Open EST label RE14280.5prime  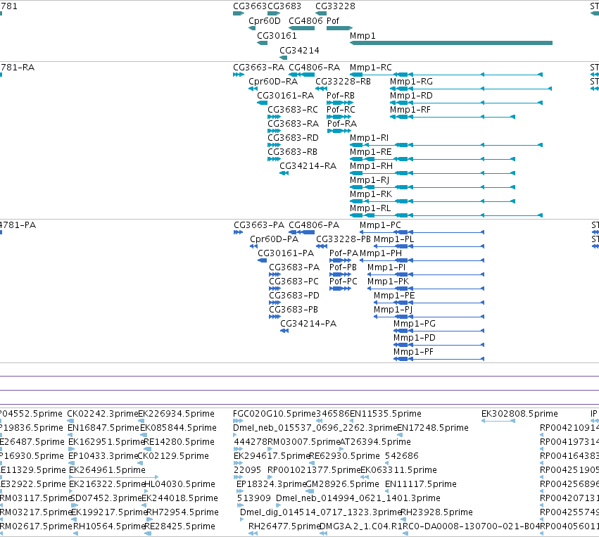pyautogui.click(x=179, y=442)
